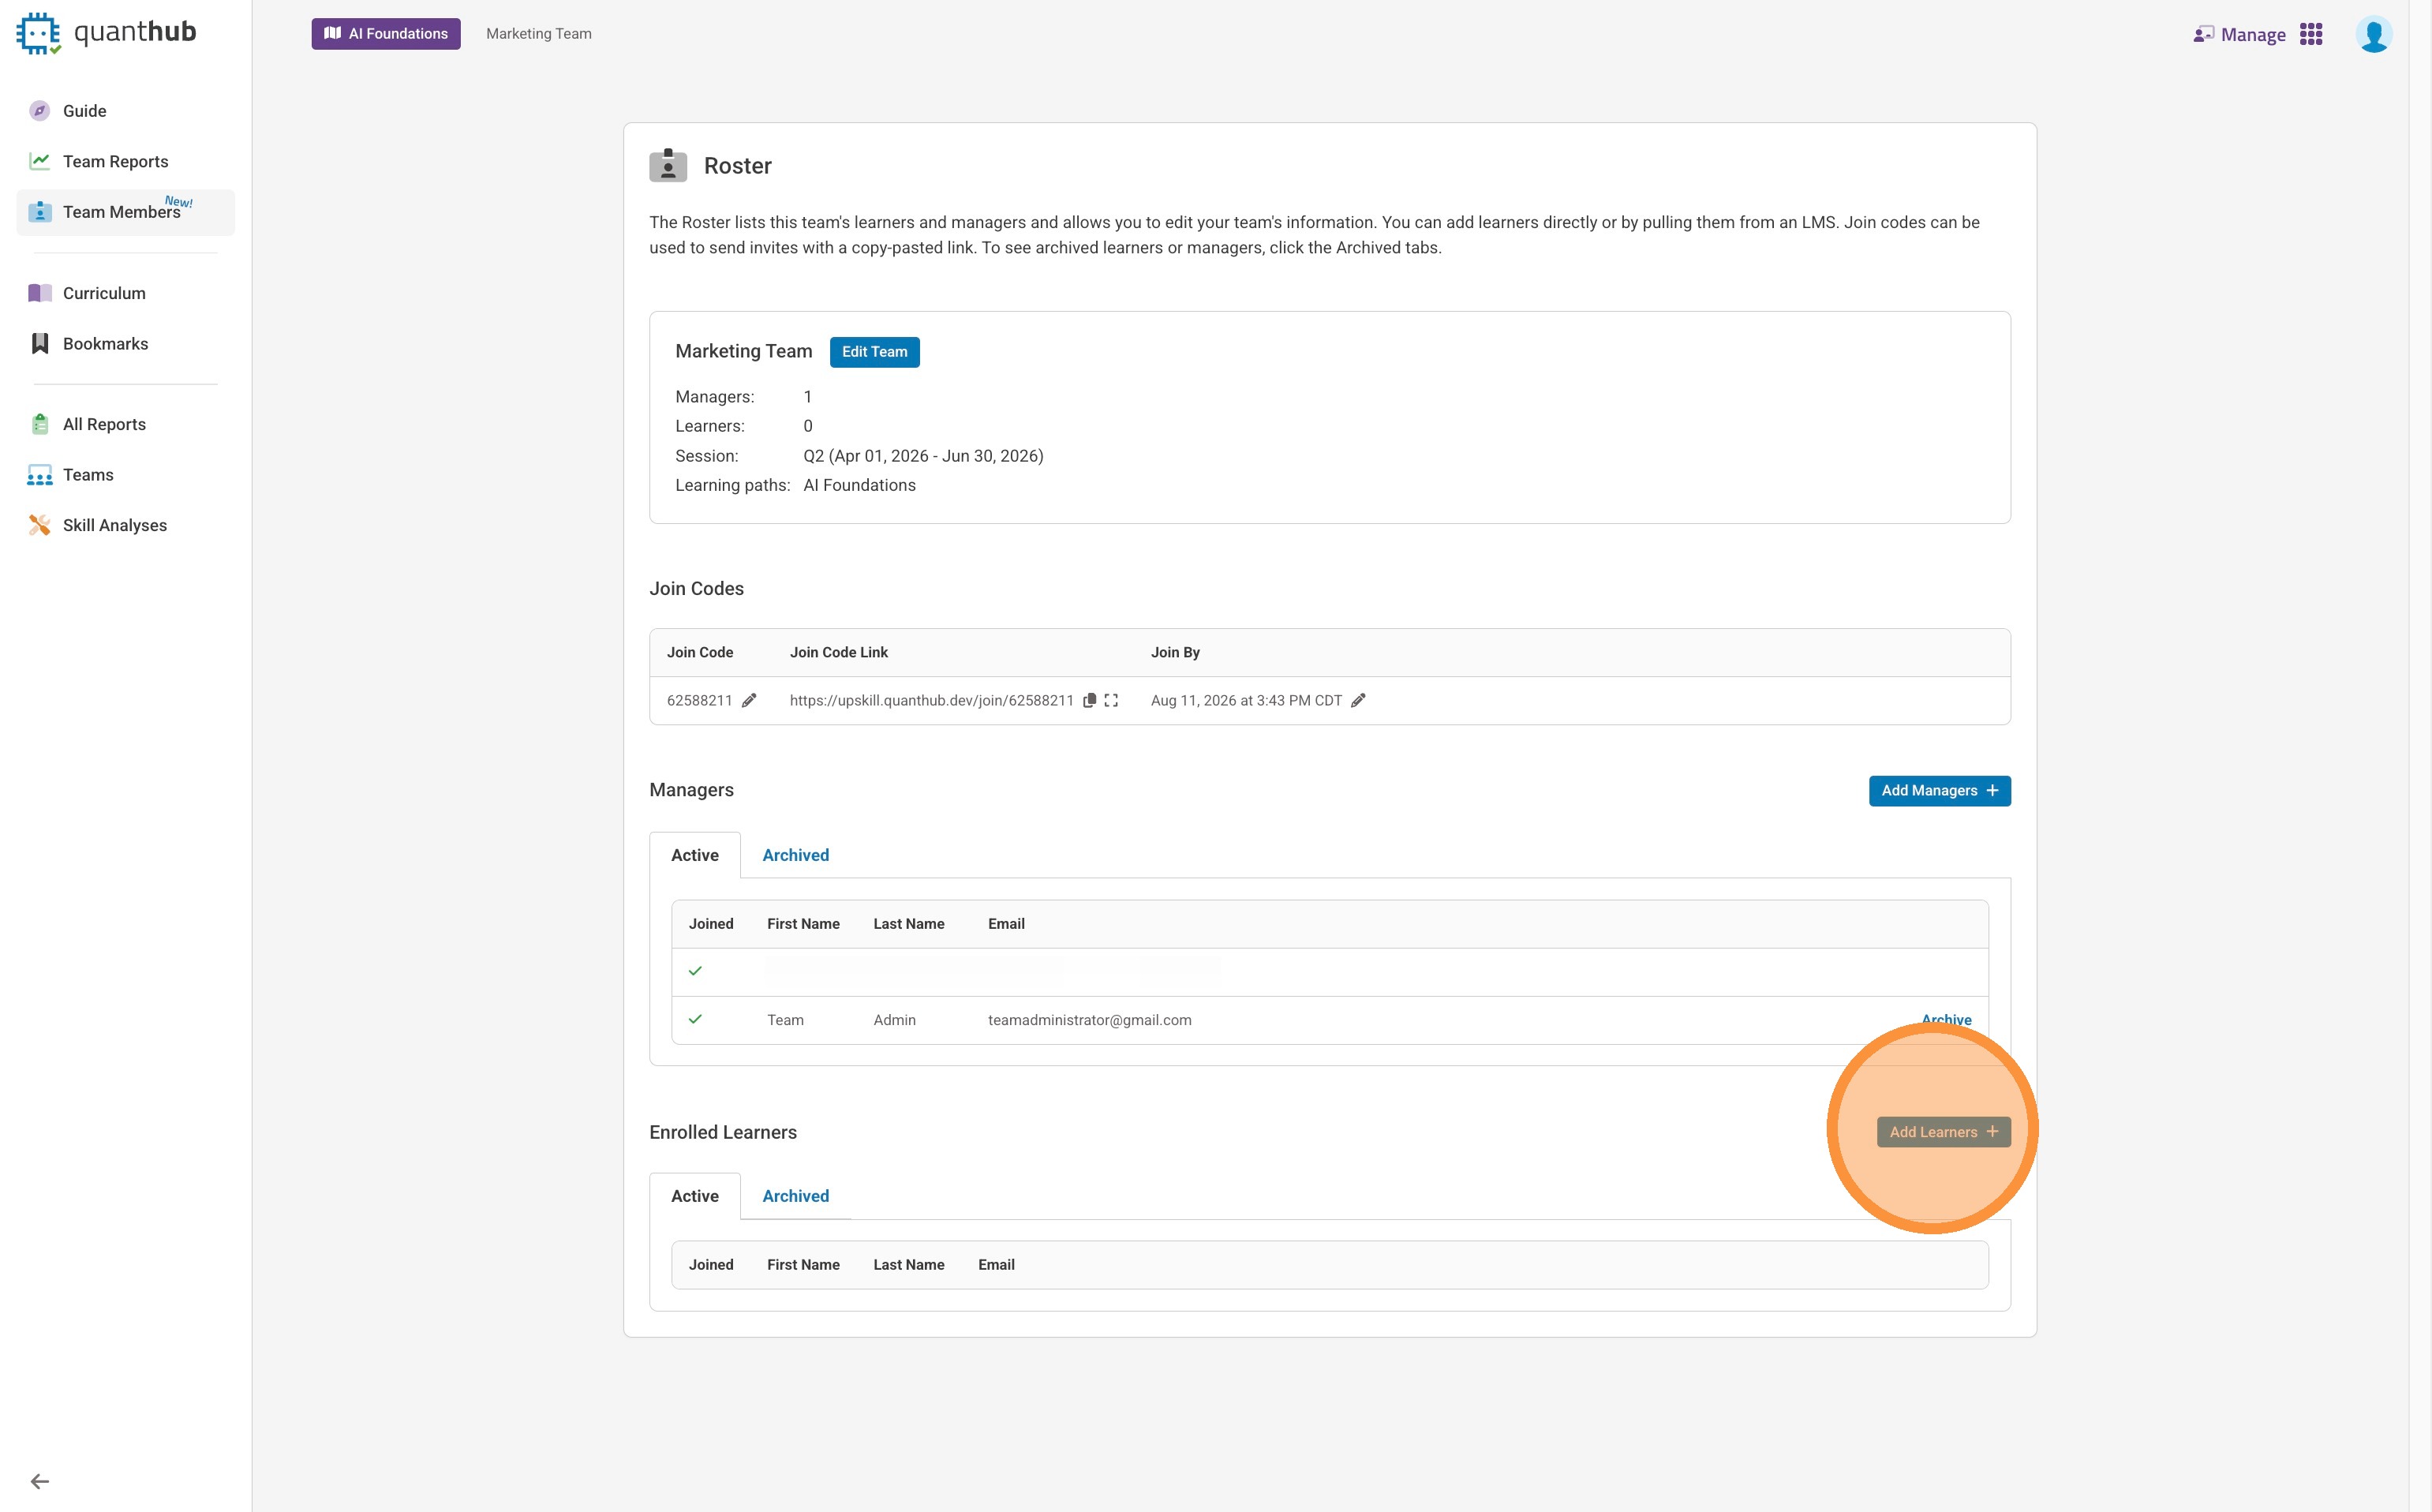Open the user profile avatar
The width and height of the screenshot is (2432, 1512).
coord(2373,35)
